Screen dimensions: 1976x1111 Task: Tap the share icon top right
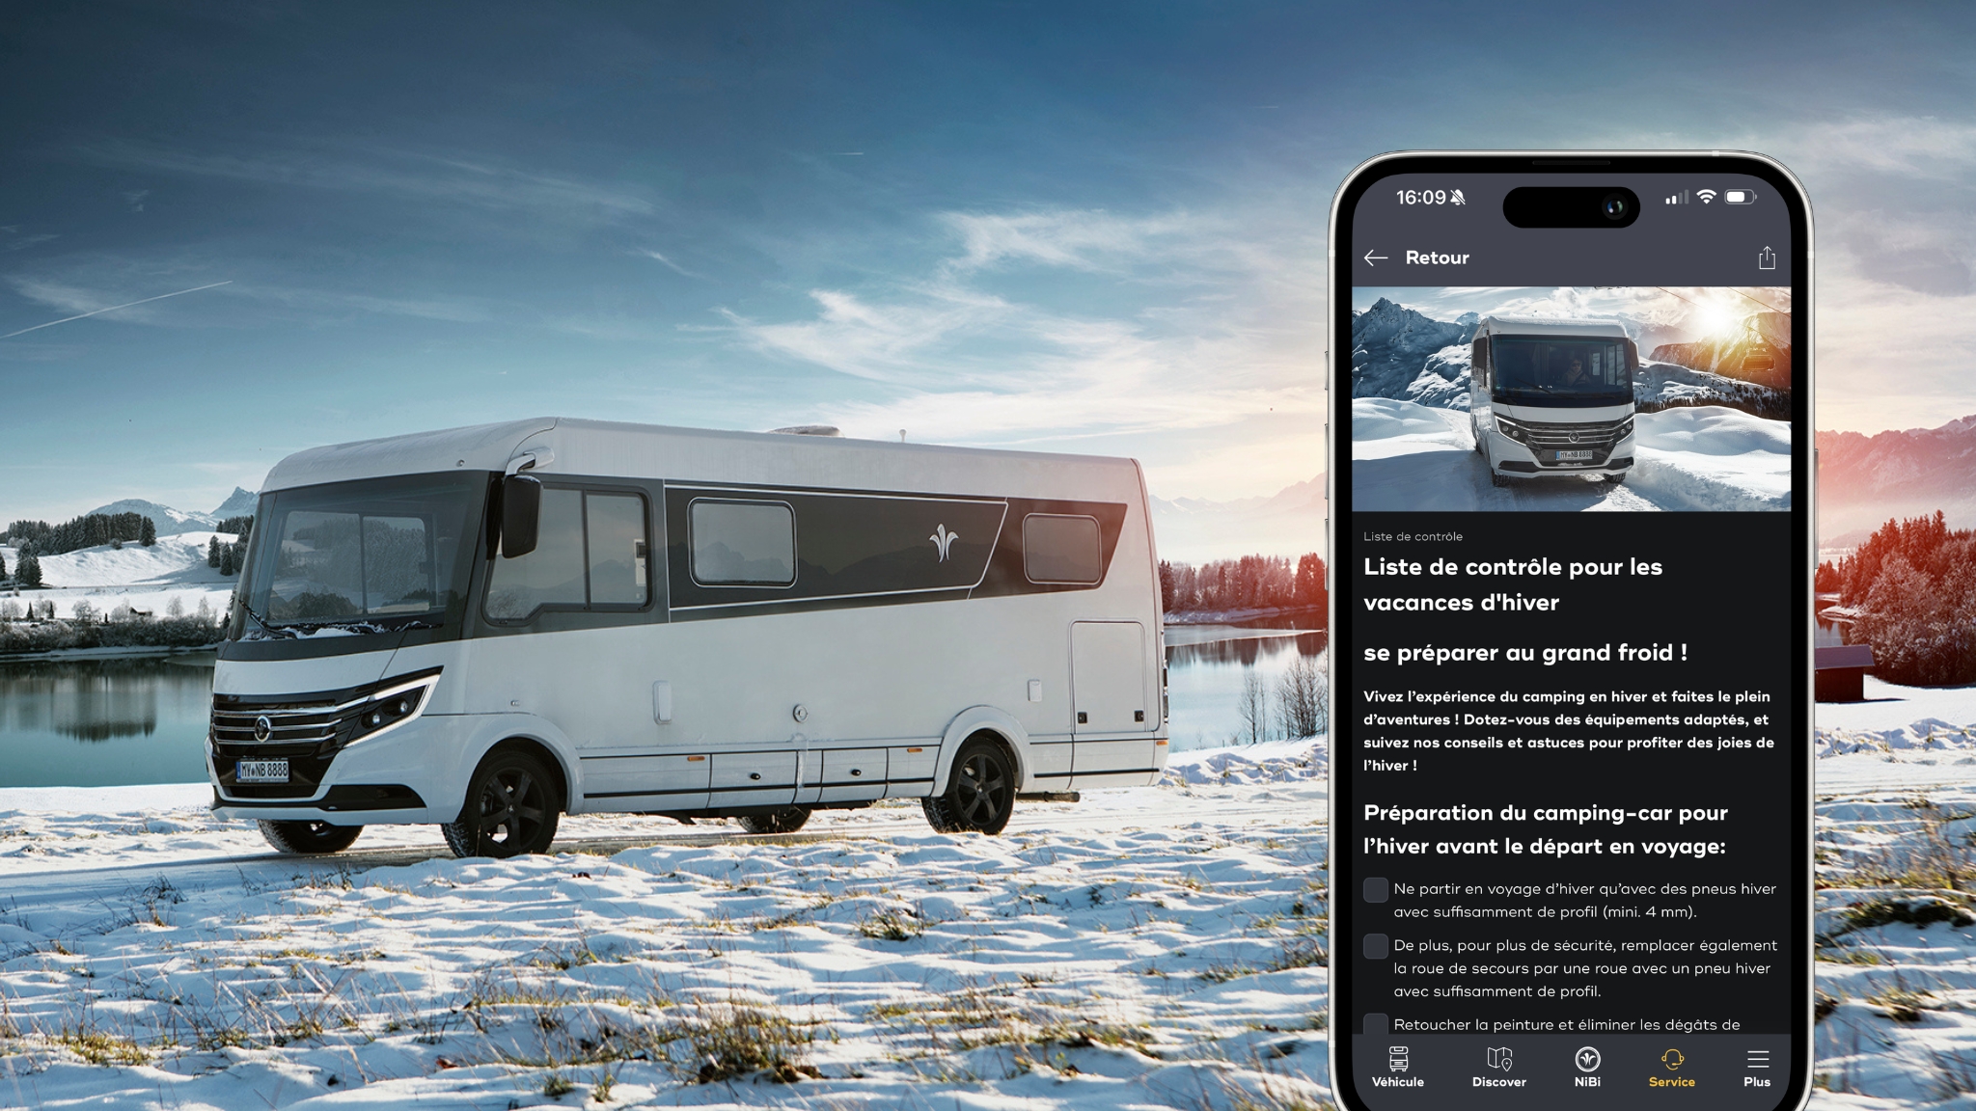1767,257
